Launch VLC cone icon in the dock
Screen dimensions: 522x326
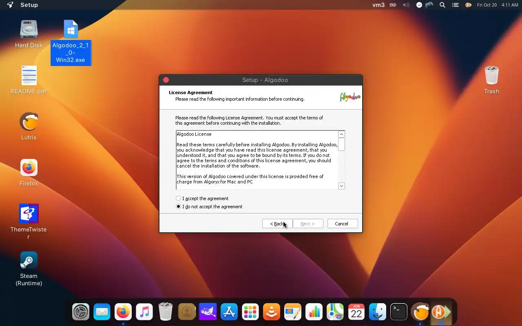pos(272,313)
